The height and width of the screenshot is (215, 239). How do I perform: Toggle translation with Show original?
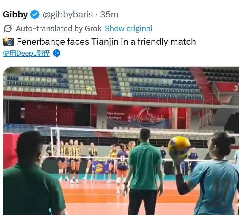pos(128,28)
